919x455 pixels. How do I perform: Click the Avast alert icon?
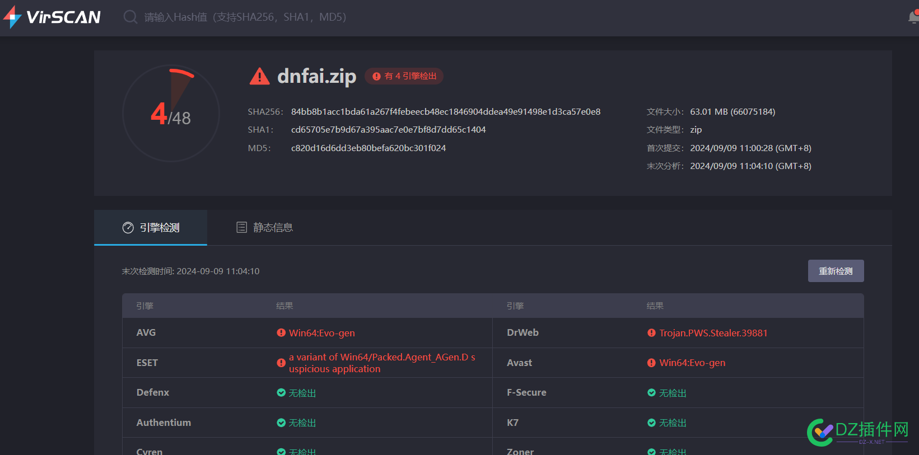pyautogui.click(x=651, y=363)
